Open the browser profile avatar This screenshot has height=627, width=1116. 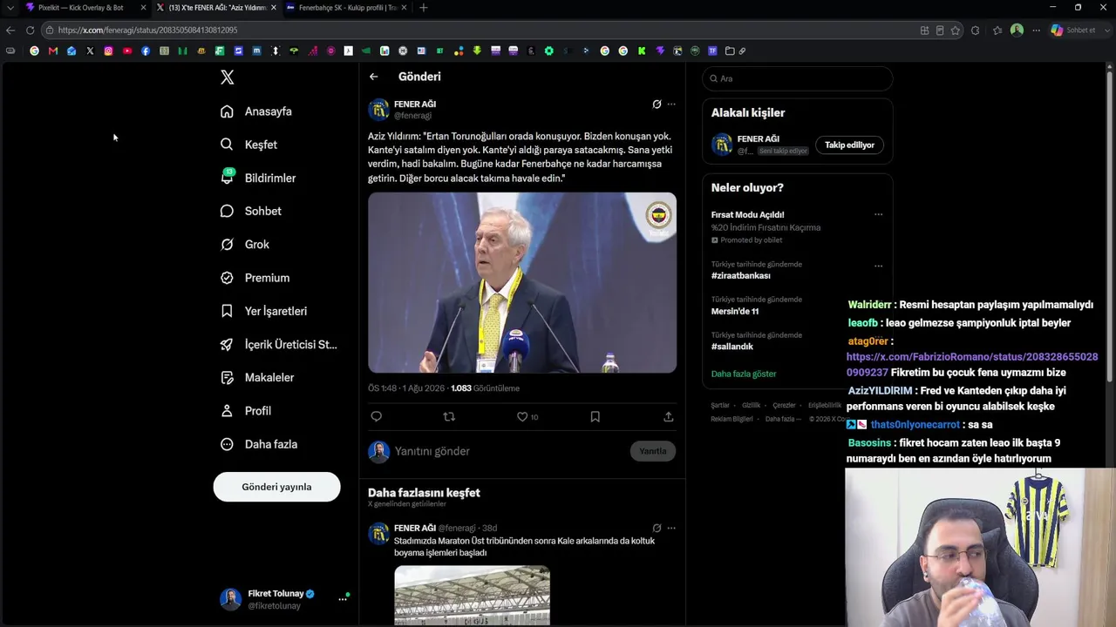(x=1017, y=30)
